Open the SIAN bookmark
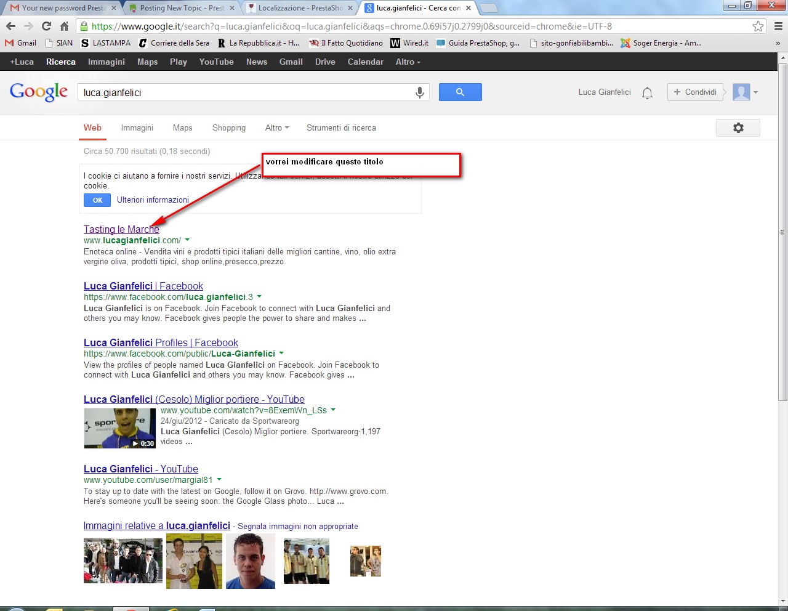 [59, 43]
